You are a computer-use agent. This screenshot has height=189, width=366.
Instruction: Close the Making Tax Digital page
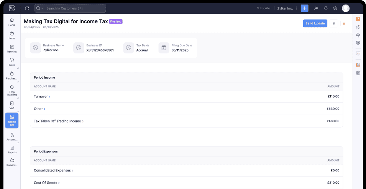[344, 23]
